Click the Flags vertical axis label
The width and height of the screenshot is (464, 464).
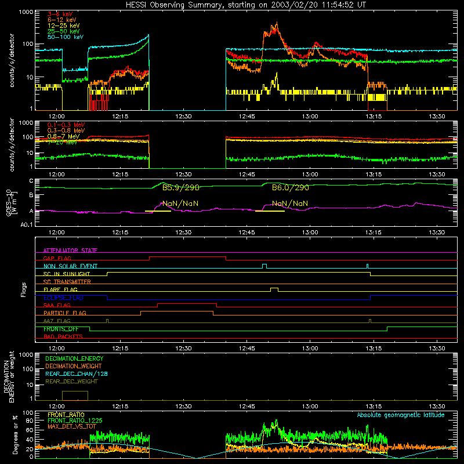pos(24,290)
